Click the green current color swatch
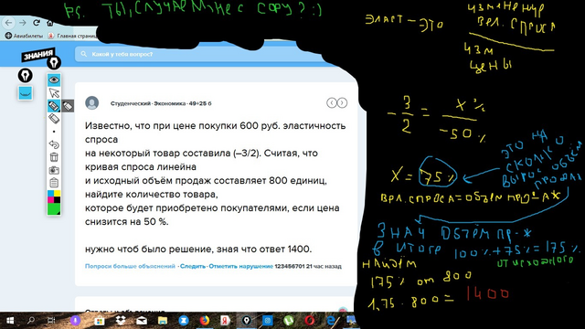The image size is (585, 329). point(54,209)
